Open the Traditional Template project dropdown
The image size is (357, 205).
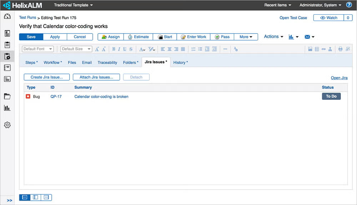point(73,5)
